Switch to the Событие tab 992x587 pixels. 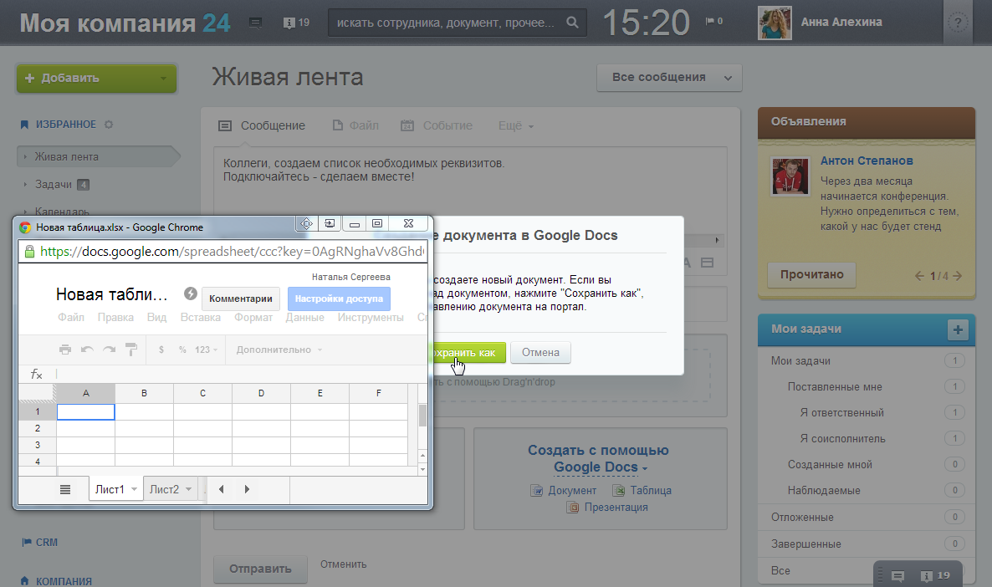point(437,126)
